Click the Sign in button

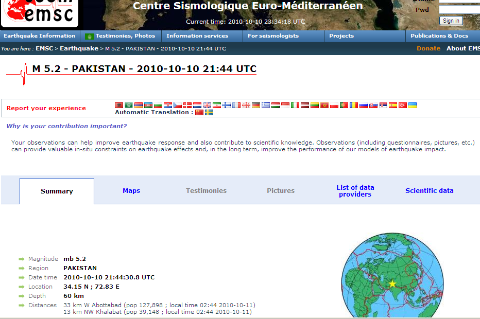451,21
